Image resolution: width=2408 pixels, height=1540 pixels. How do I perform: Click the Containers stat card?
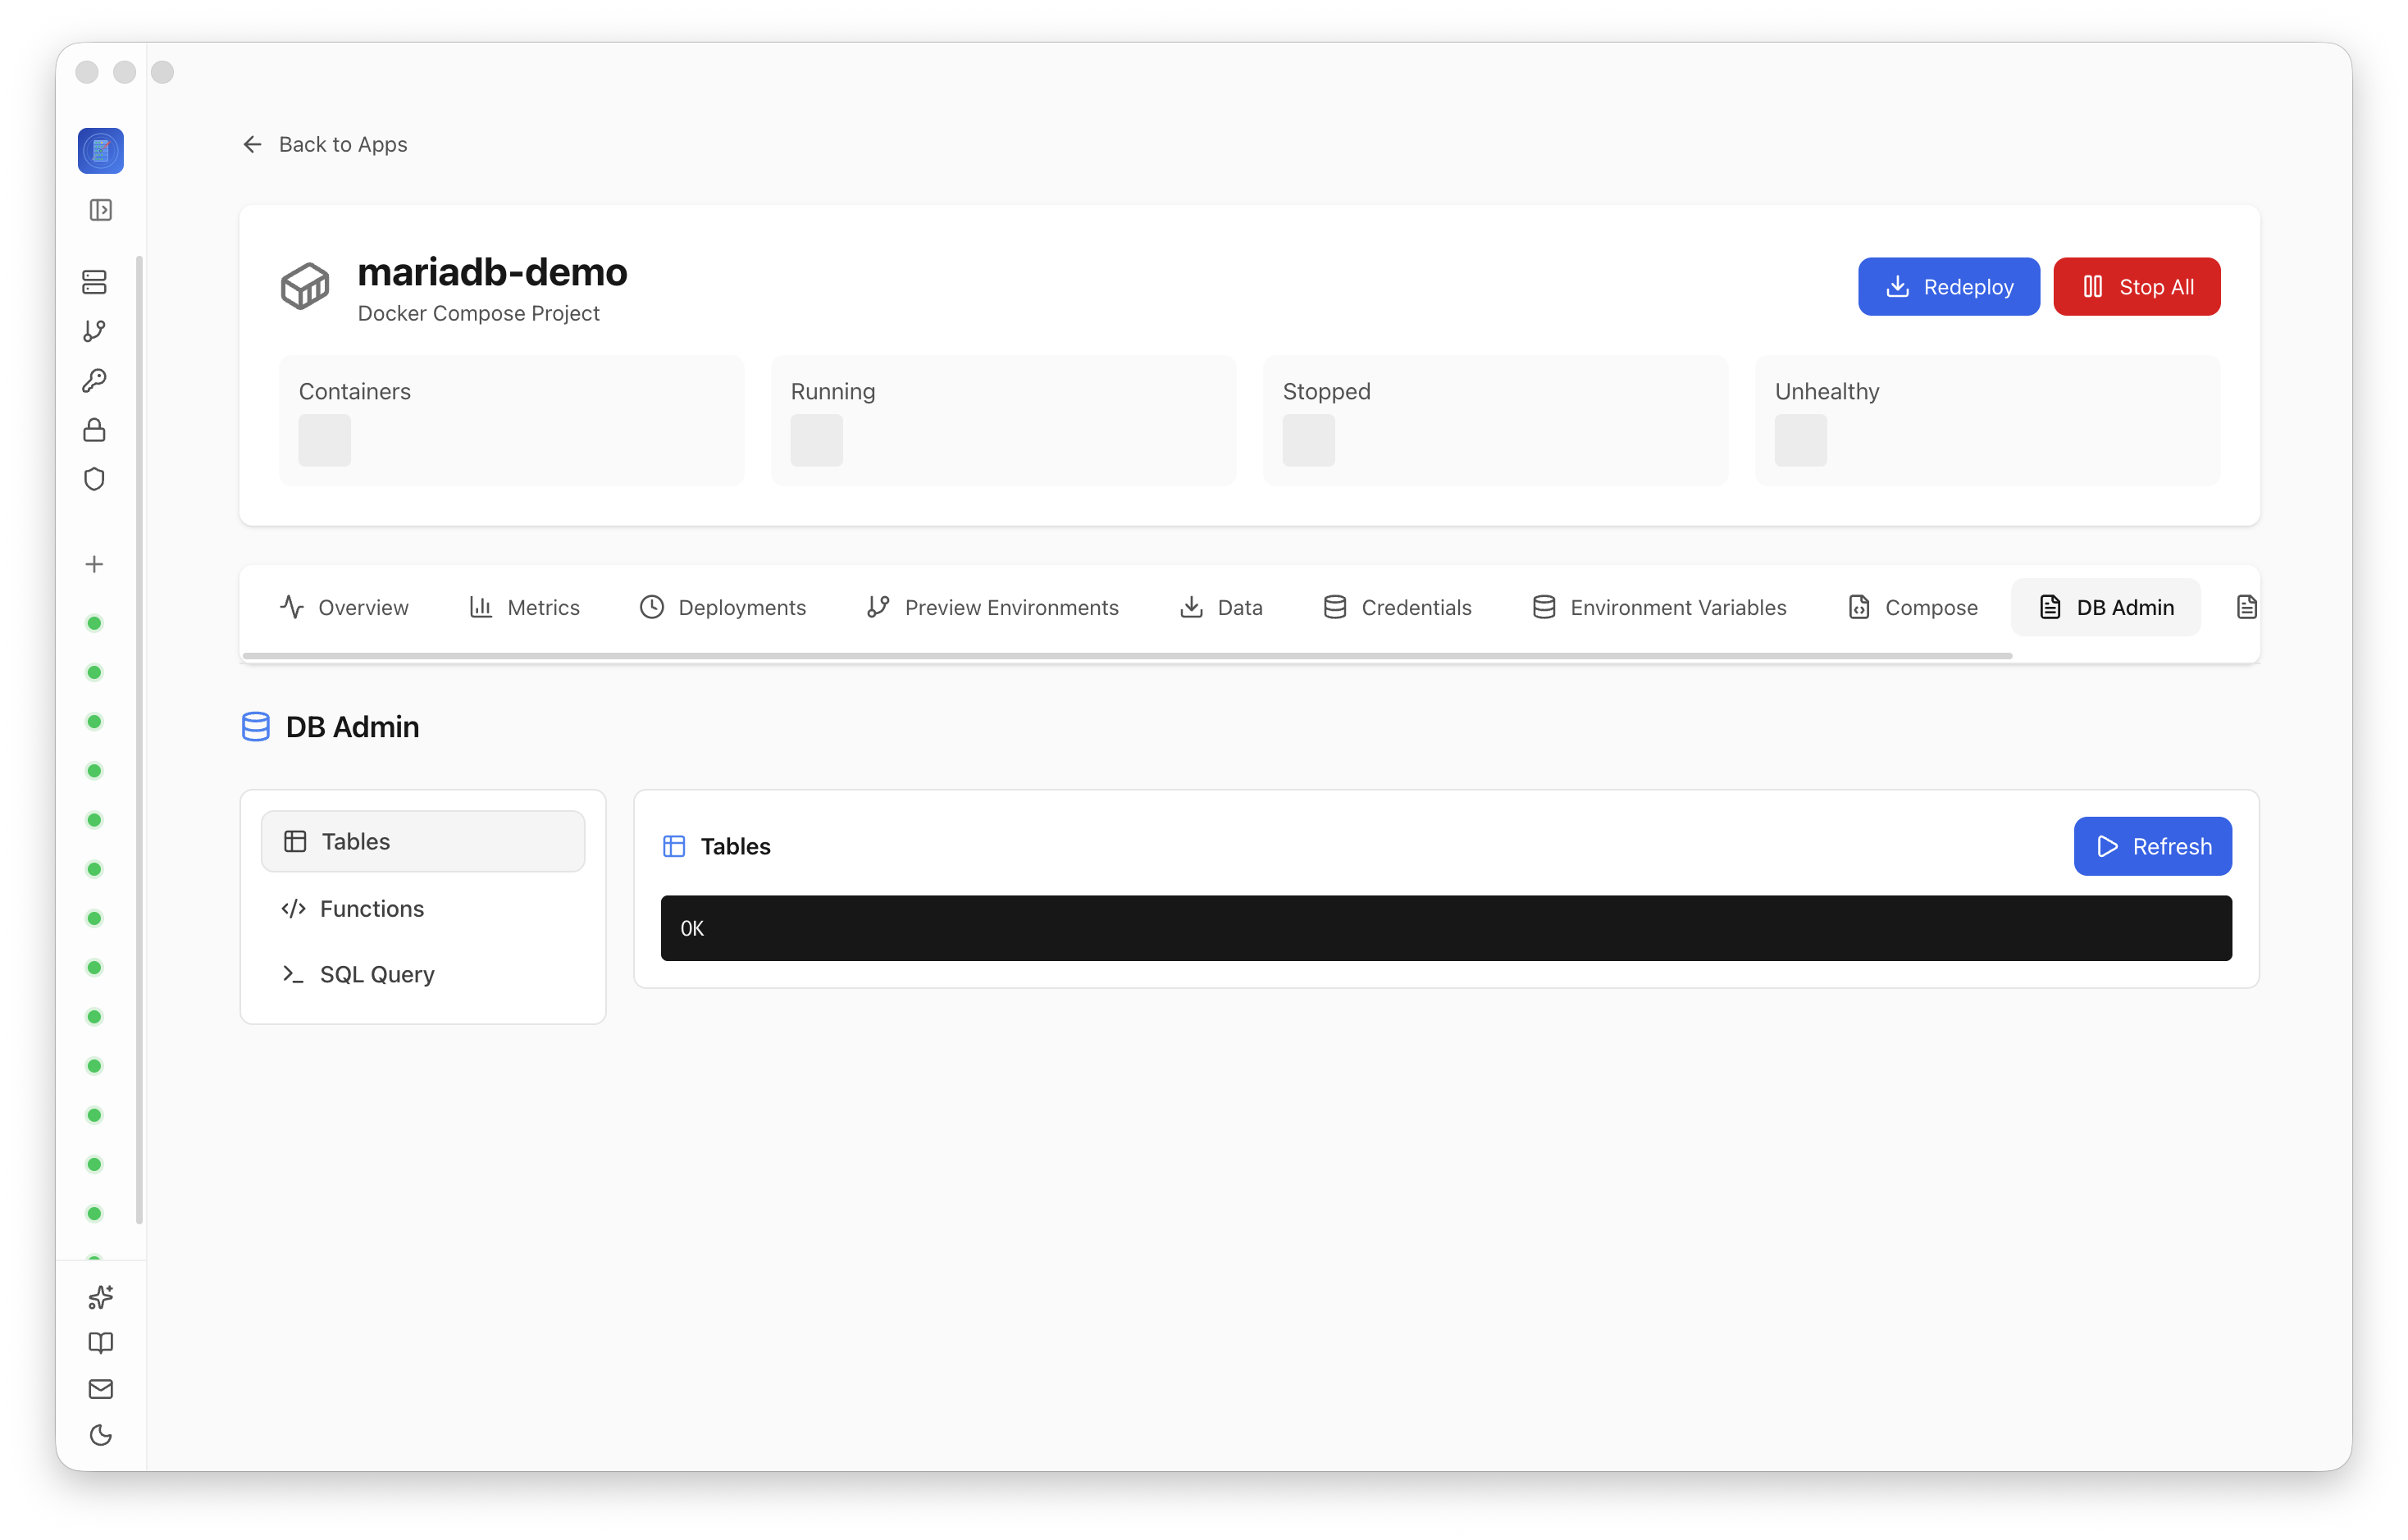coord(511,420)
